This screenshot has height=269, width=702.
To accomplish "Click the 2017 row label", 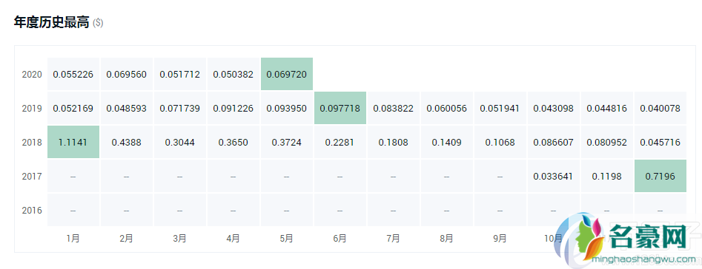I will [32, 176].
